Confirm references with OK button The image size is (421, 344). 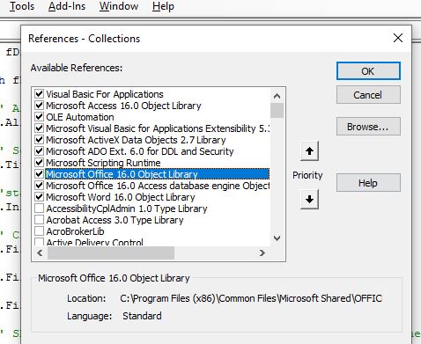click(368, 71)
